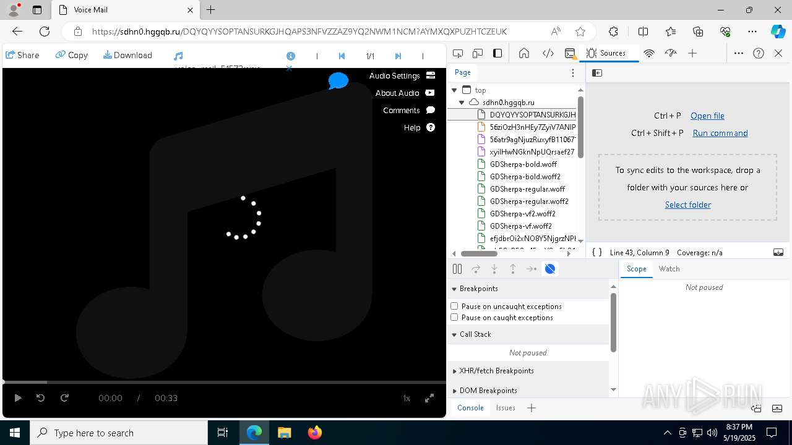The height and width of the screenshot is (445, 792).
Task: Open the Network panel icon
Action: tap(649, 53)
